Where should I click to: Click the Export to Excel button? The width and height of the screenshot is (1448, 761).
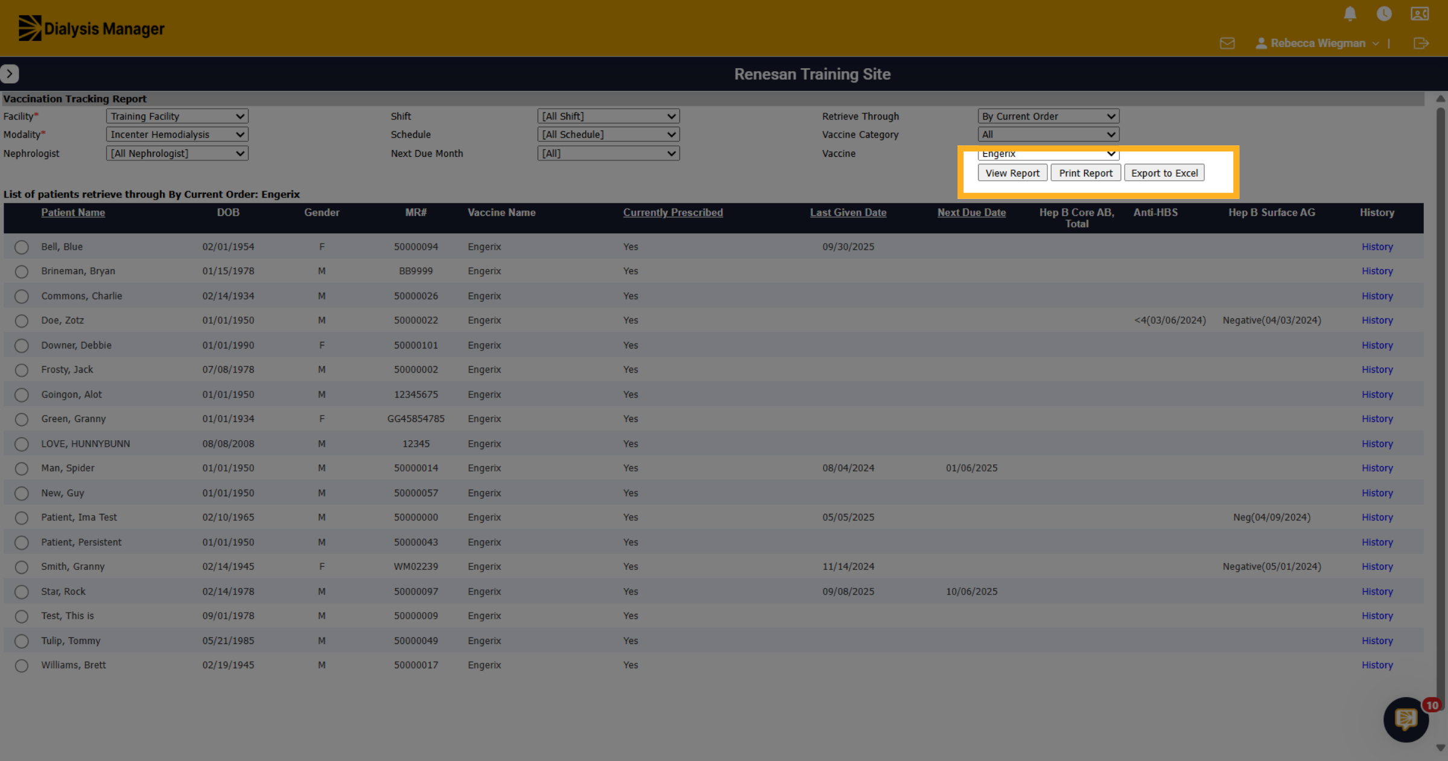coord(1164,173)
